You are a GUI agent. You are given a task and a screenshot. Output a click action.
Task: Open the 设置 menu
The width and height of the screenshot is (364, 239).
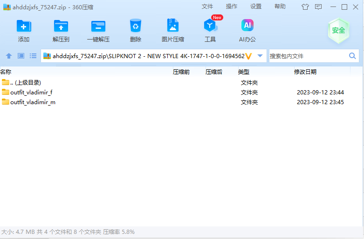(256, 7)
